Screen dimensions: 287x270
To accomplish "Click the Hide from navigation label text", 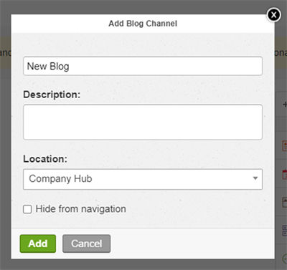I will [80, 209].
